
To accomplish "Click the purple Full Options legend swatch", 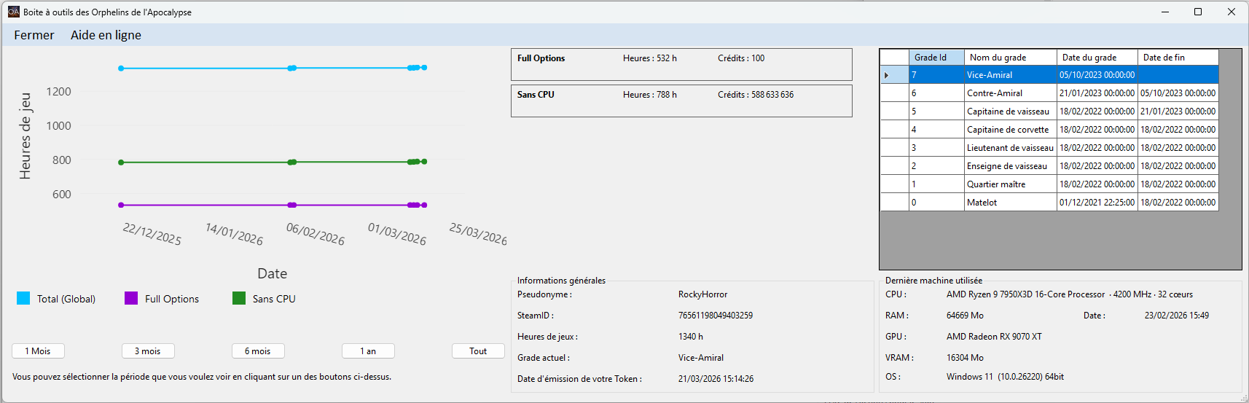I will [131, 298].
